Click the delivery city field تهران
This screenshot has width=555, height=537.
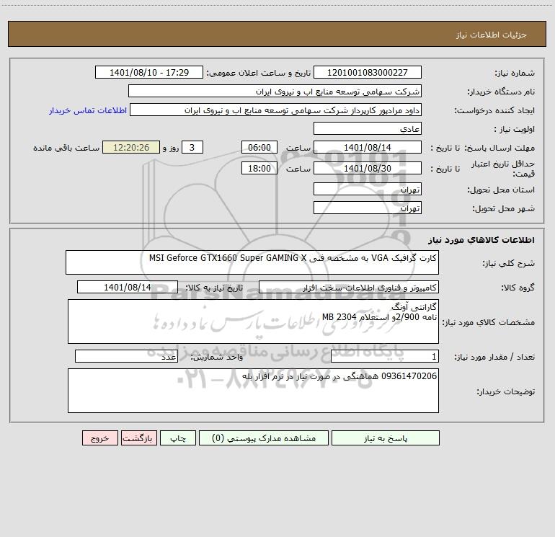368,208
